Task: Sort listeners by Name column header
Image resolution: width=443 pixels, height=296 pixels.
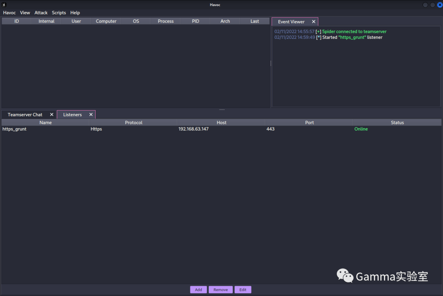Action: coord(46,123)
